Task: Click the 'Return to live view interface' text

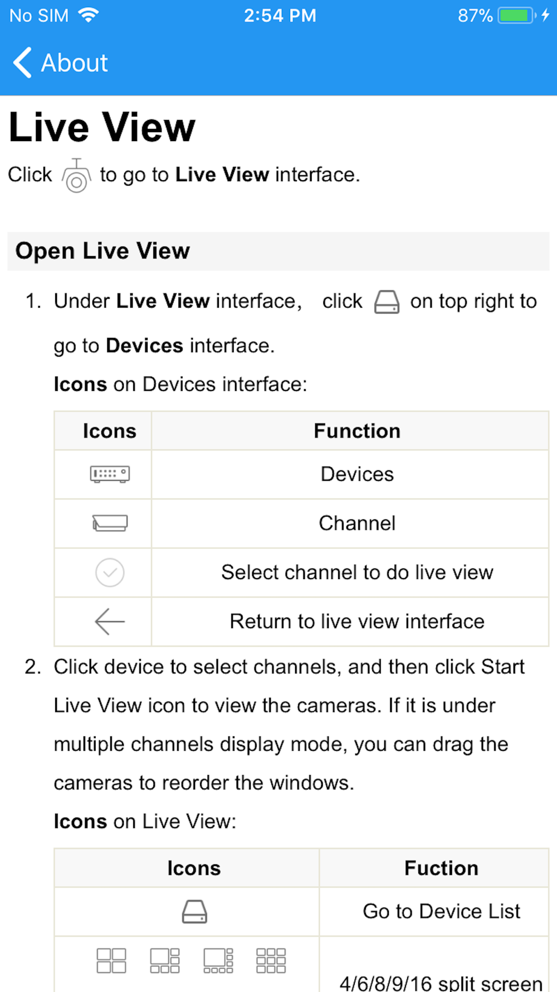Action: point(357,622)
